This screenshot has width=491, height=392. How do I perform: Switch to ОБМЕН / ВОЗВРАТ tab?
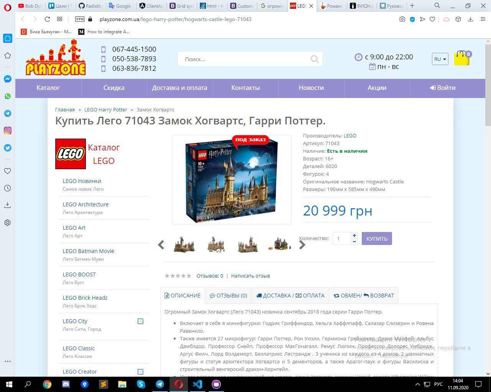(364, 296)
